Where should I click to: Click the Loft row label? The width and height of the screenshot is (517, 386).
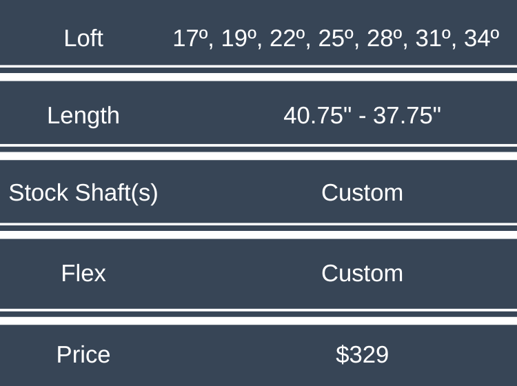(x=83, y=38)
